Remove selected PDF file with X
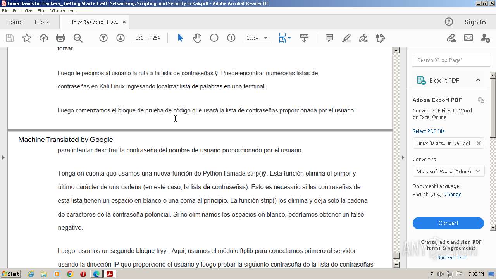The width and height of the screenshot is (496, 279). click(479, 143)
